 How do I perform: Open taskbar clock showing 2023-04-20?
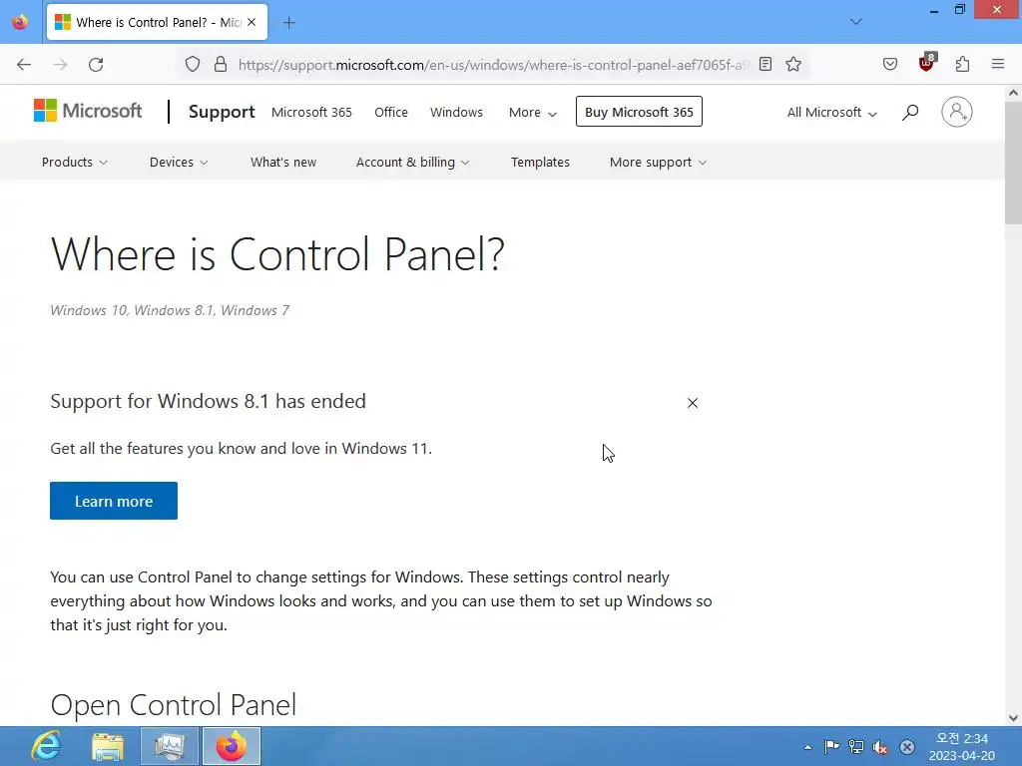tap(962, 747)
